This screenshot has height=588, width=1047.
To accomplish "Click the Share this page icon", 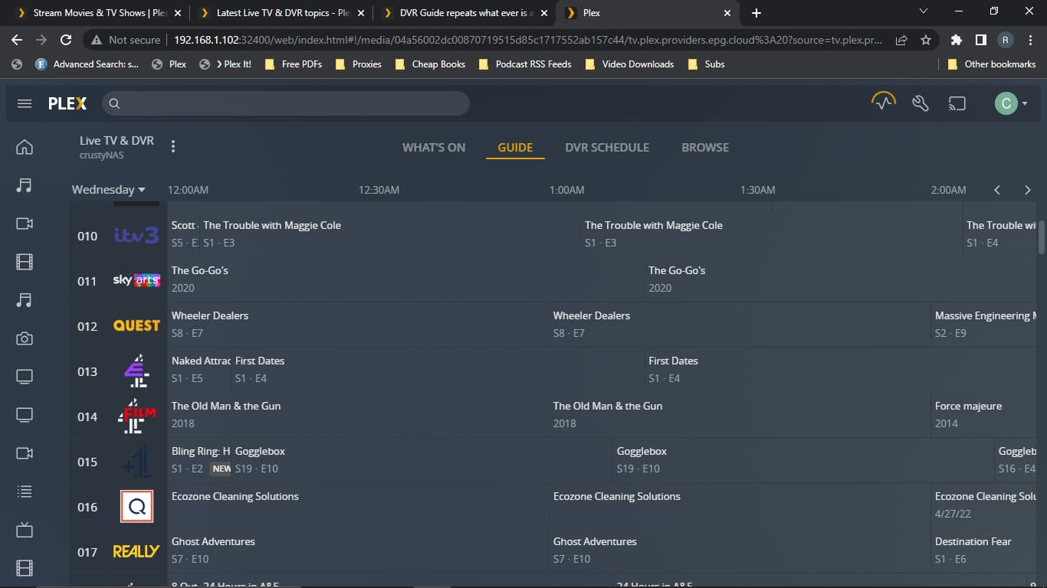I will pos(901,40).
